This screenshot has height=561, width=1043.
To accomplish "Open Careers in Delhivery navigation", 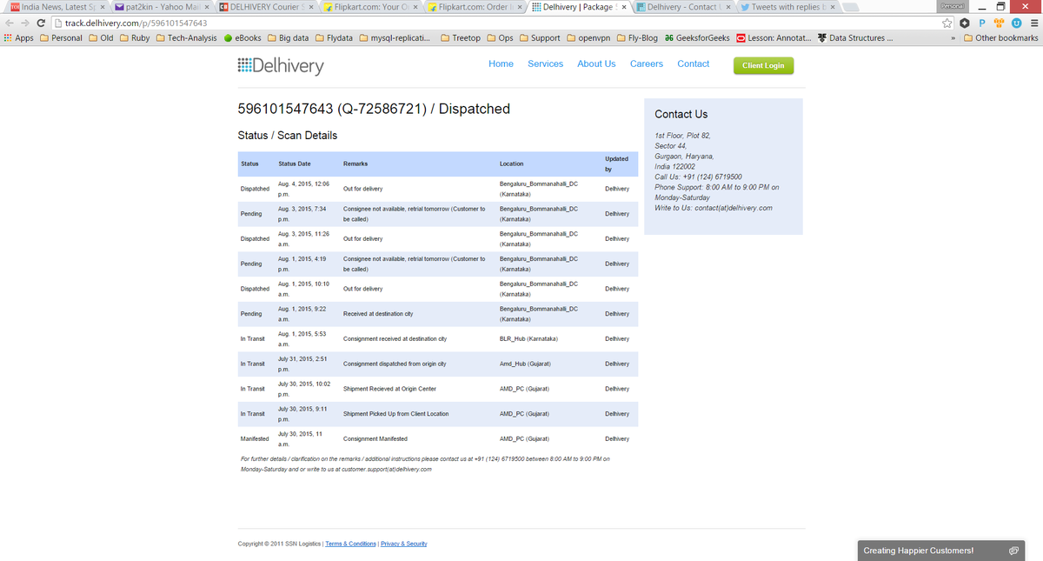I will [x=646, y=63].
